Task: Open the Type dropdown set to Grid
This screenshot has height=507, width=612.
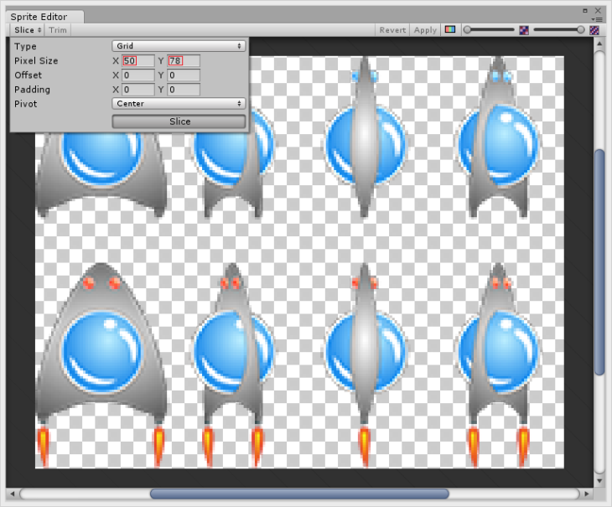Action: pos(179,46)
